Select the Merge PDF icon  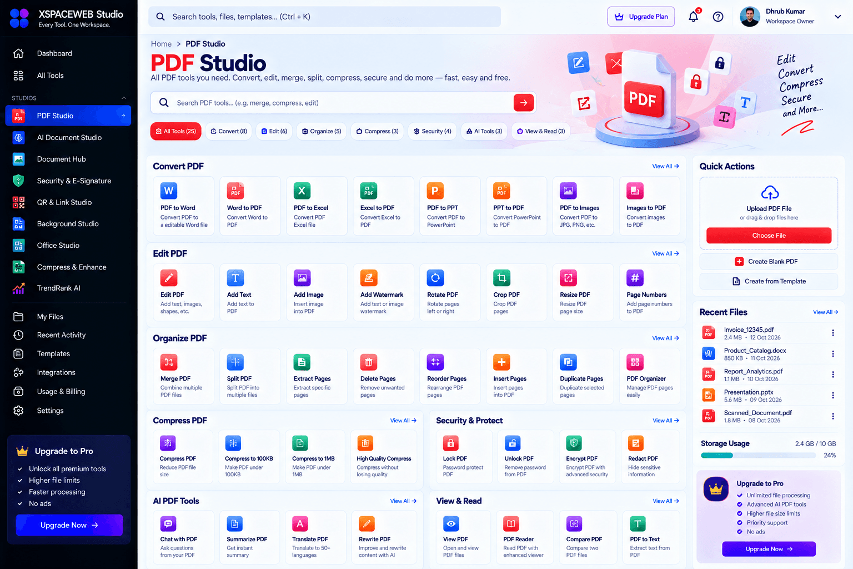(169, 362)
